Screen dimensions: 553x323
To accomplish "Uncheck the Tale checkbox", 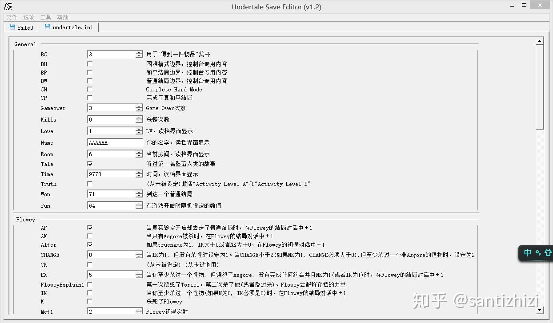I will pyautogui.click(x=90, y=164).
